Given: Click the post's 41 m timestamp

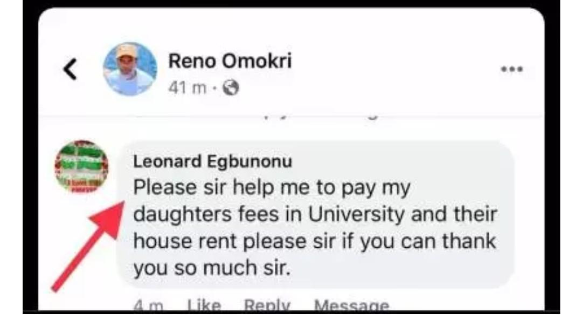Looking at the screenshot, I should (x=186, y=88).
